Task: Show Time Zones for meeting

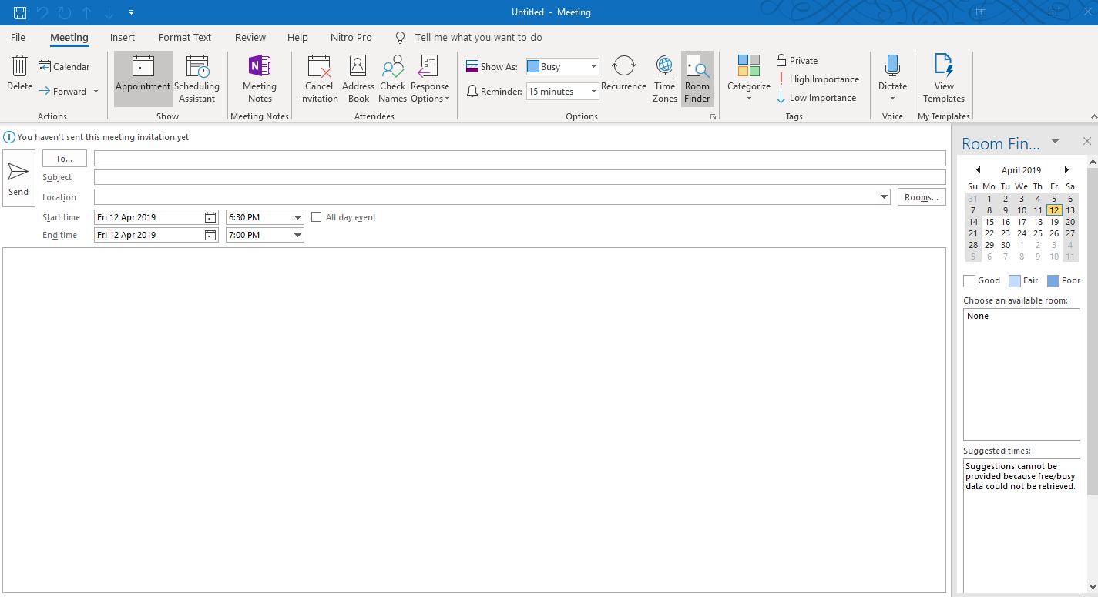Action: coord(664,79)
